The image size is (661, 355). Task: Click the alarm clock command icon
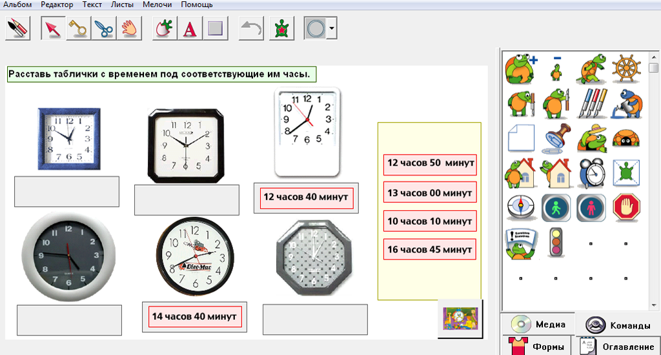click(590, 172)
